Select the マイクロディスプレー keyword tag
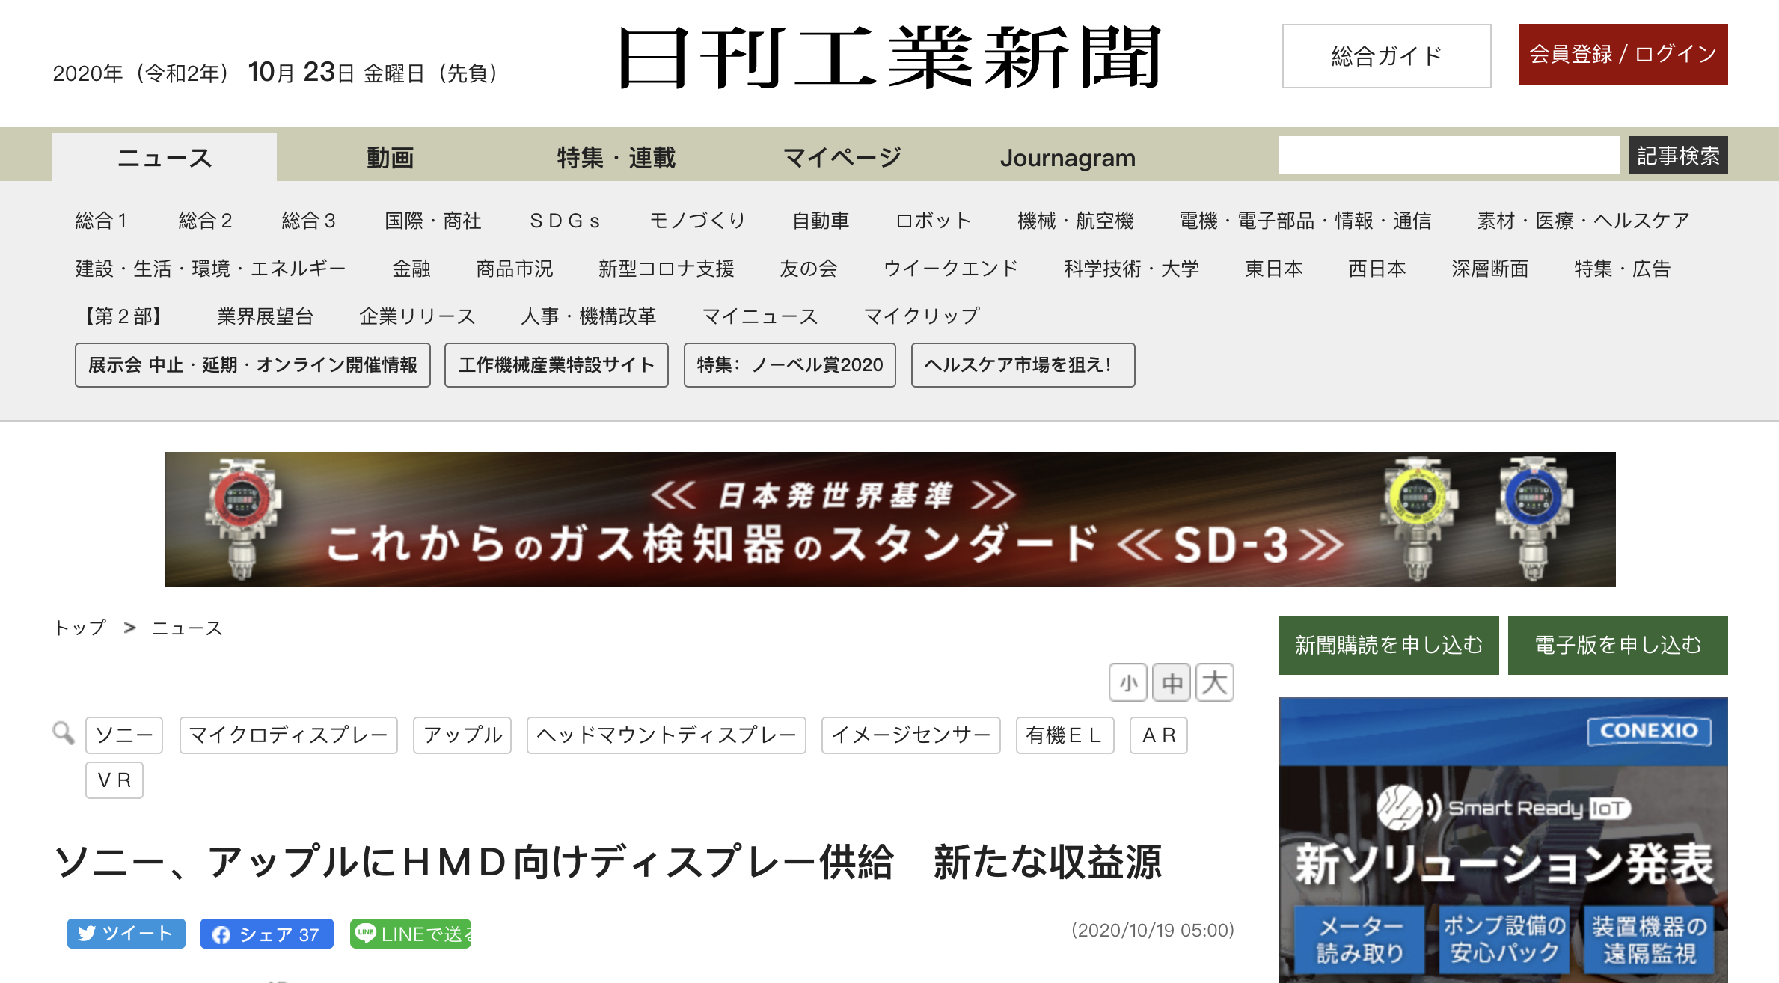Viewport: 1779px width, 983px height. point(289,735)
